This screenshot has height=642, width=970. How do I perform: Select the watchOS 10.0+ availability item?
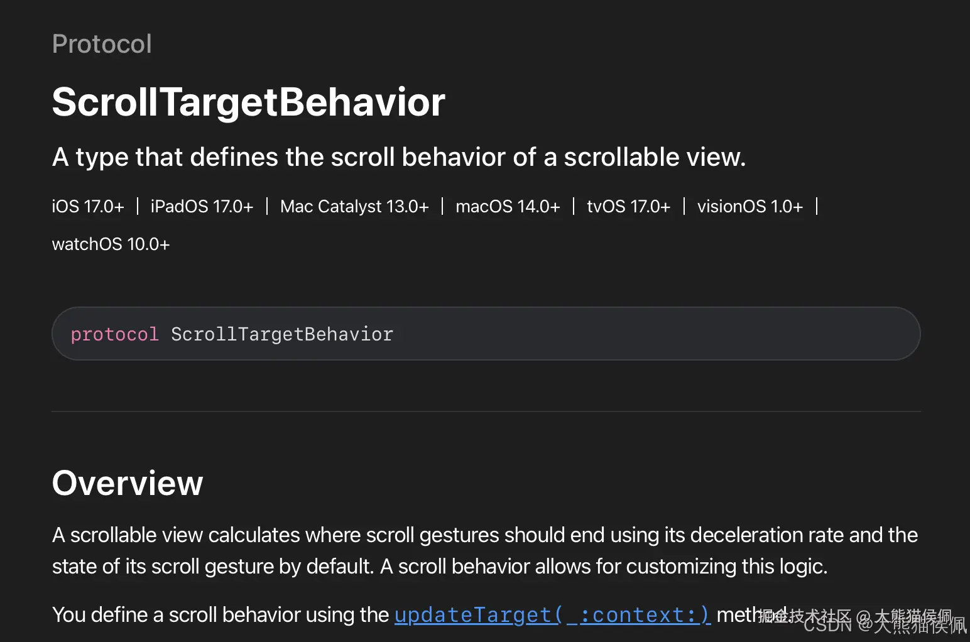(111, 244)
